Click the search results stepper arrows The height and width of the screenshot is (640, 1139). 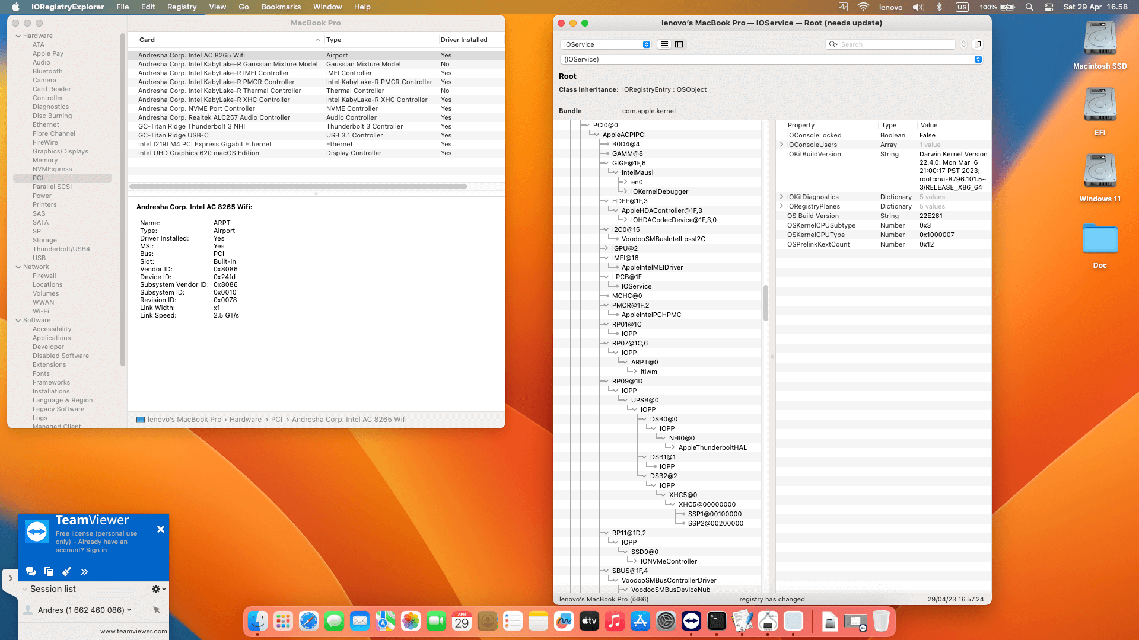[963, 44]
